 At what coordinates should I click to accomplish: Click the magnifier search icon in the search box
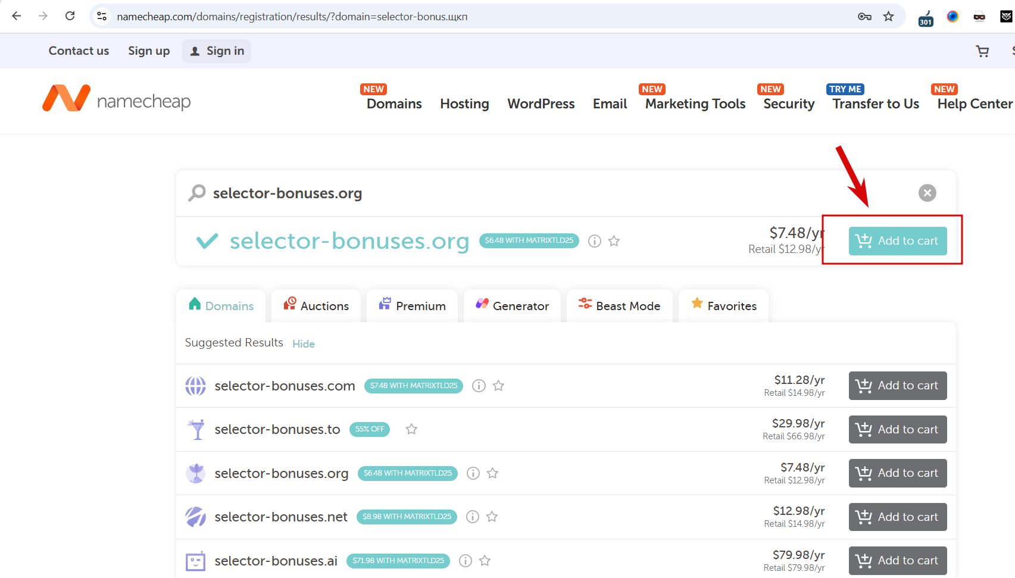(x=196, y=193)
